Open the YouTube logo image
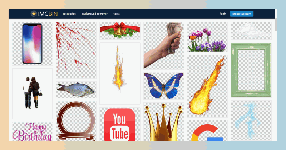This screenshot has width=286, height=150. (120, 124)
